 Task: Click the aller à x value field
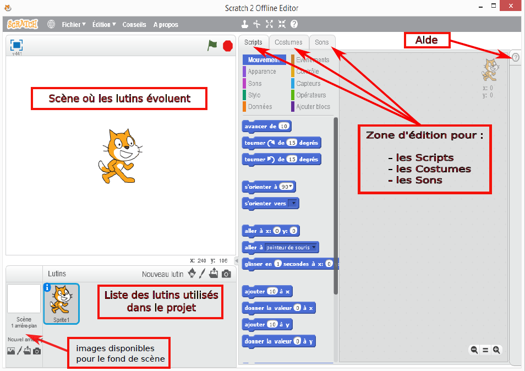[x=277, y=231]
